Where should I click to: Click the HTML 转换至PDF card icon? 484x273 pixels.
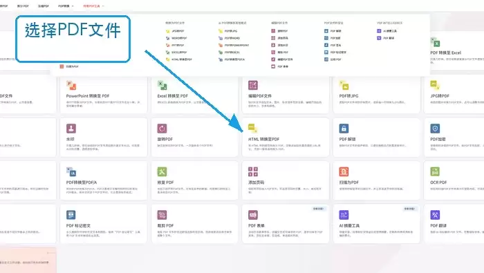coord(253,129)
